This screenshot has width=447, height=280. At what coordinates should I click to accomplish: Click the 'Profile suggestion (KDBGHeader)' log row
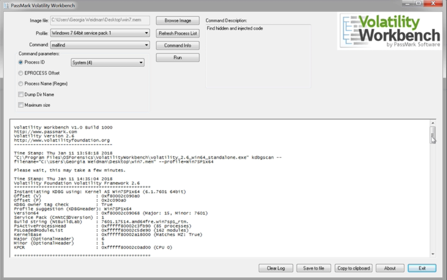point(73,209)
